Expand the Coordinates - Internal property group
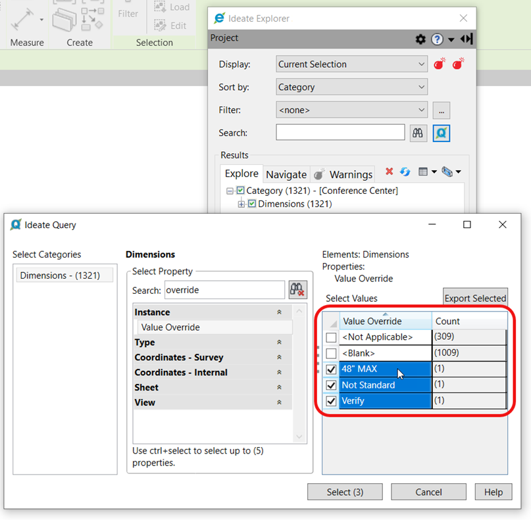531x520 pixels. [279, 372]
